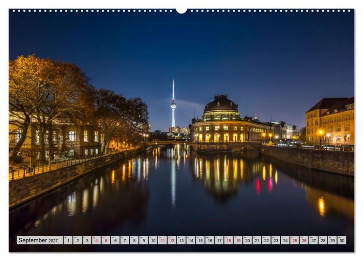Screen dimensions: 363x261
Task: Click the September 2027 month label
Action: tap(40, 240)
